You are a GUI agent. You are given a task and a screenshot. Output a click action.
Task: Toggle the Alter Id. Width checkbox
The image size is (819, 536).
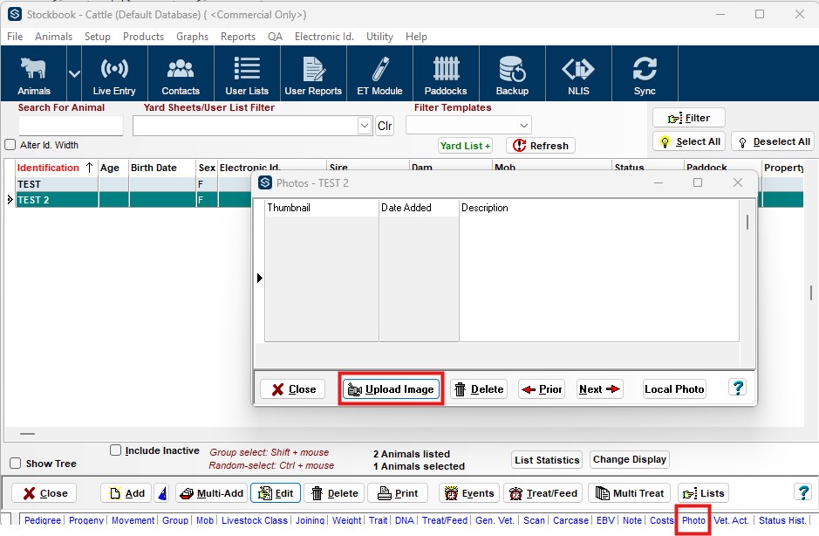[x=10, y=145]
